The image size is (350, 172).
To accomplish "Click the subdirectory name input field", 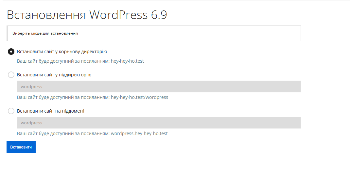I will tap(159, 86).
